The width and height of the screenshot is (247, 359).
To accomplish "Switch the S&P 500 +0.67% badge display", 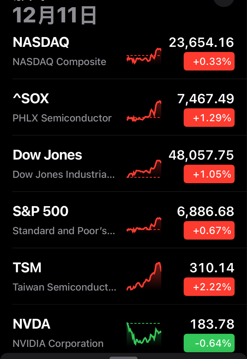I will pyautogui.click(x=209, y=231).
